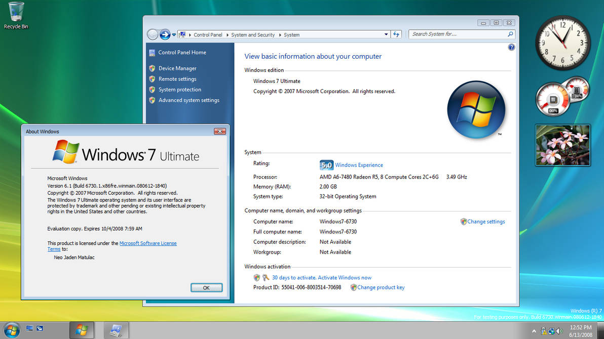Click the shield icon beside Change settings
Viewport: 604px width, 339px height.
(464, 222)
